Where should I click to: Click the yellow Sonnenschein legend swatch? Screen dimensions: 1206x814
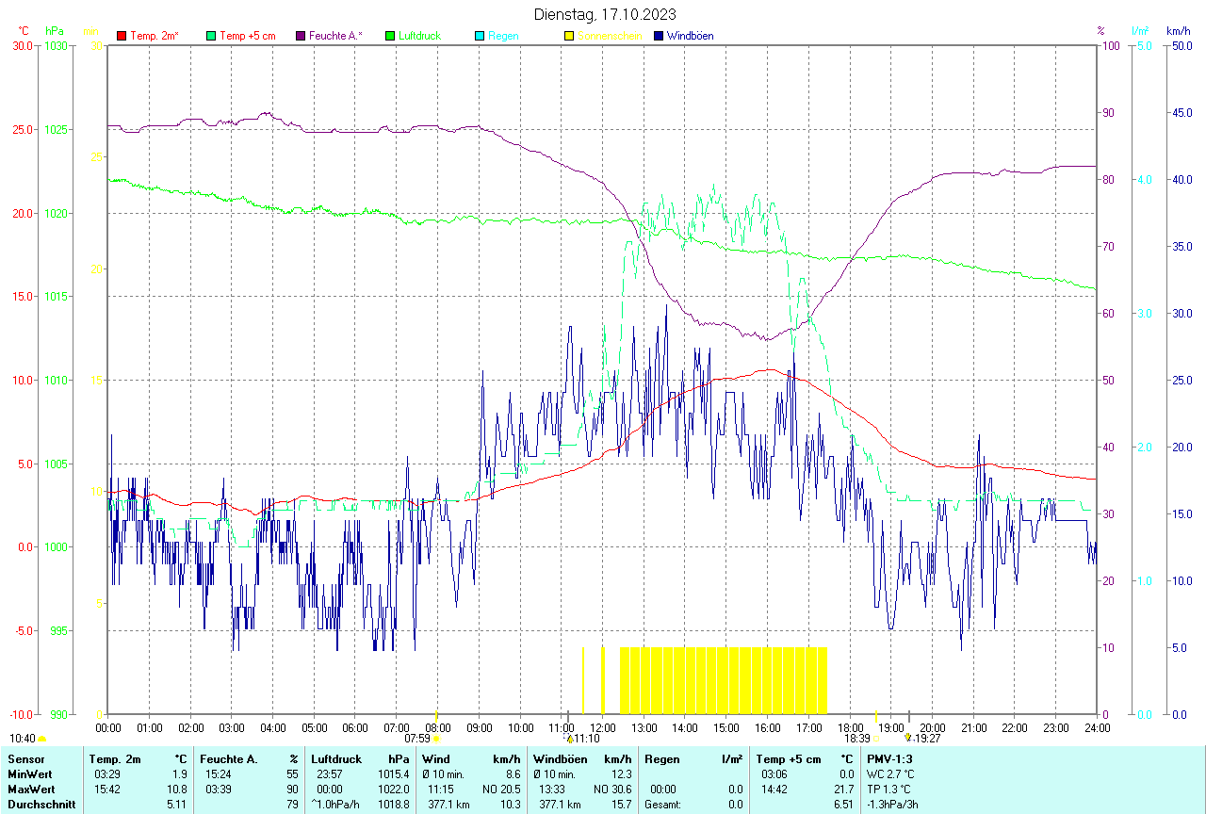(x=569, y=36)
